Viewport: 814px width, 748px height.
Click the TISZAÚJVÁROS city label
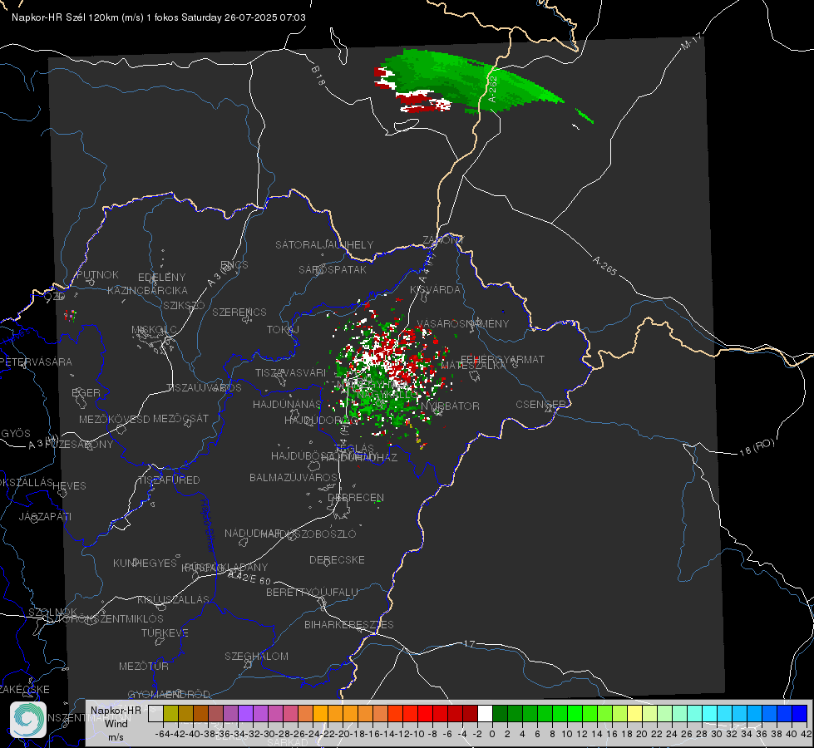coord(204,388)
